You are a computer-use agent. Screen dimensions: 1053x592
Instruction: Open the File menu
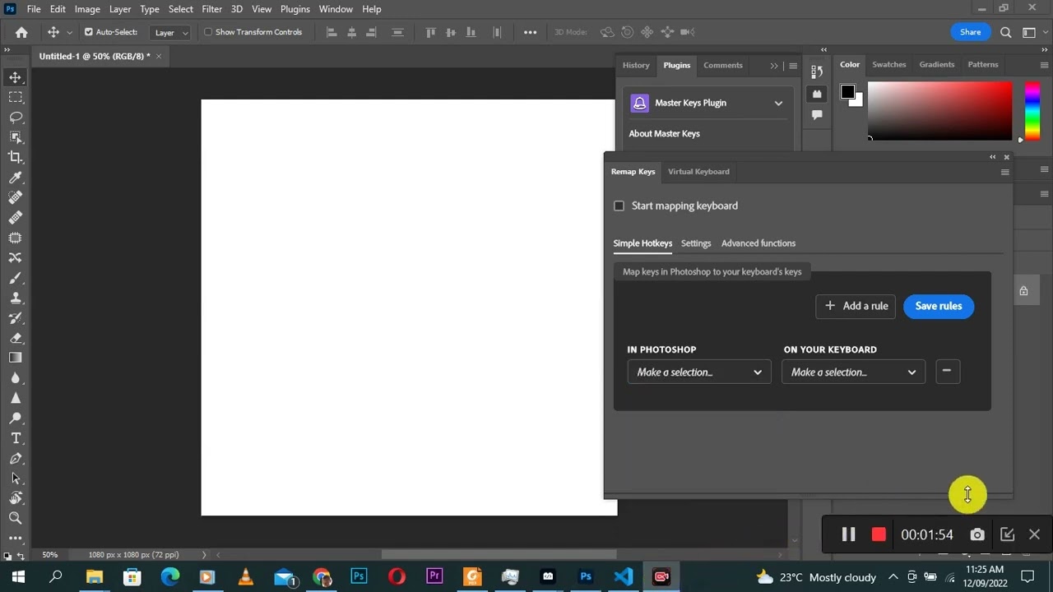pyautogui.click(x=34, y=9)
